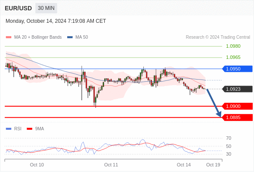This screenshot has width=254, height=172.
Task: Click the MA 20 + Bollinger Bands pink swatch
Action: click(9, 37)
